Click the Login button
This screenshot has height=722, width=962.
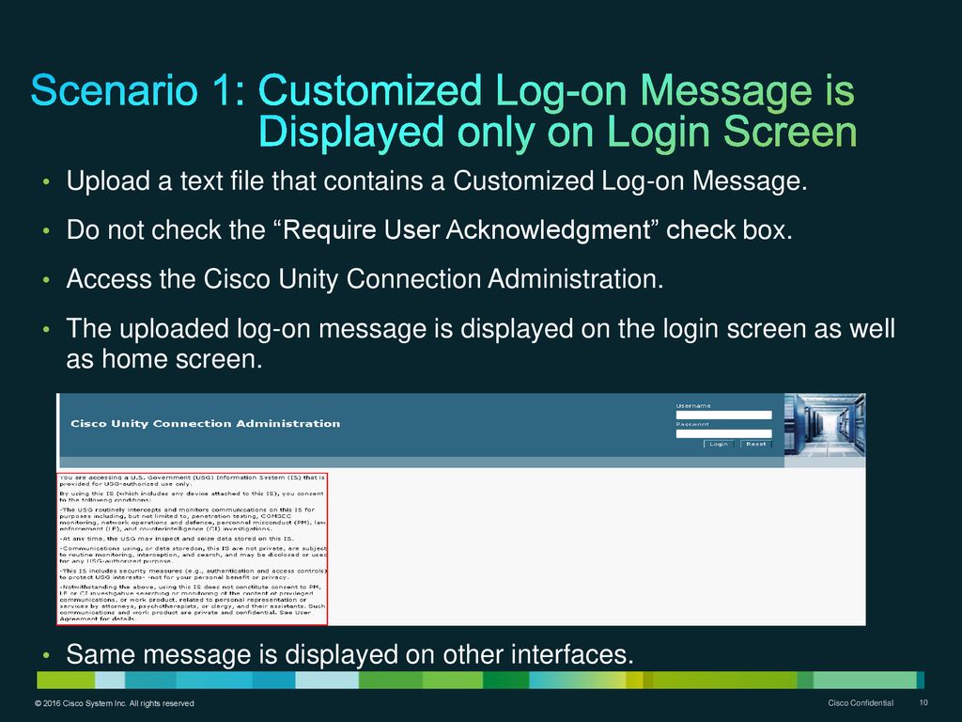(719, 444)
